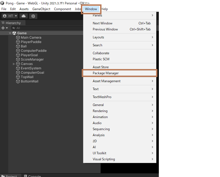The image size is (220, 177).
Task: Select the Main Camera object name
Action: pos(31,38)
